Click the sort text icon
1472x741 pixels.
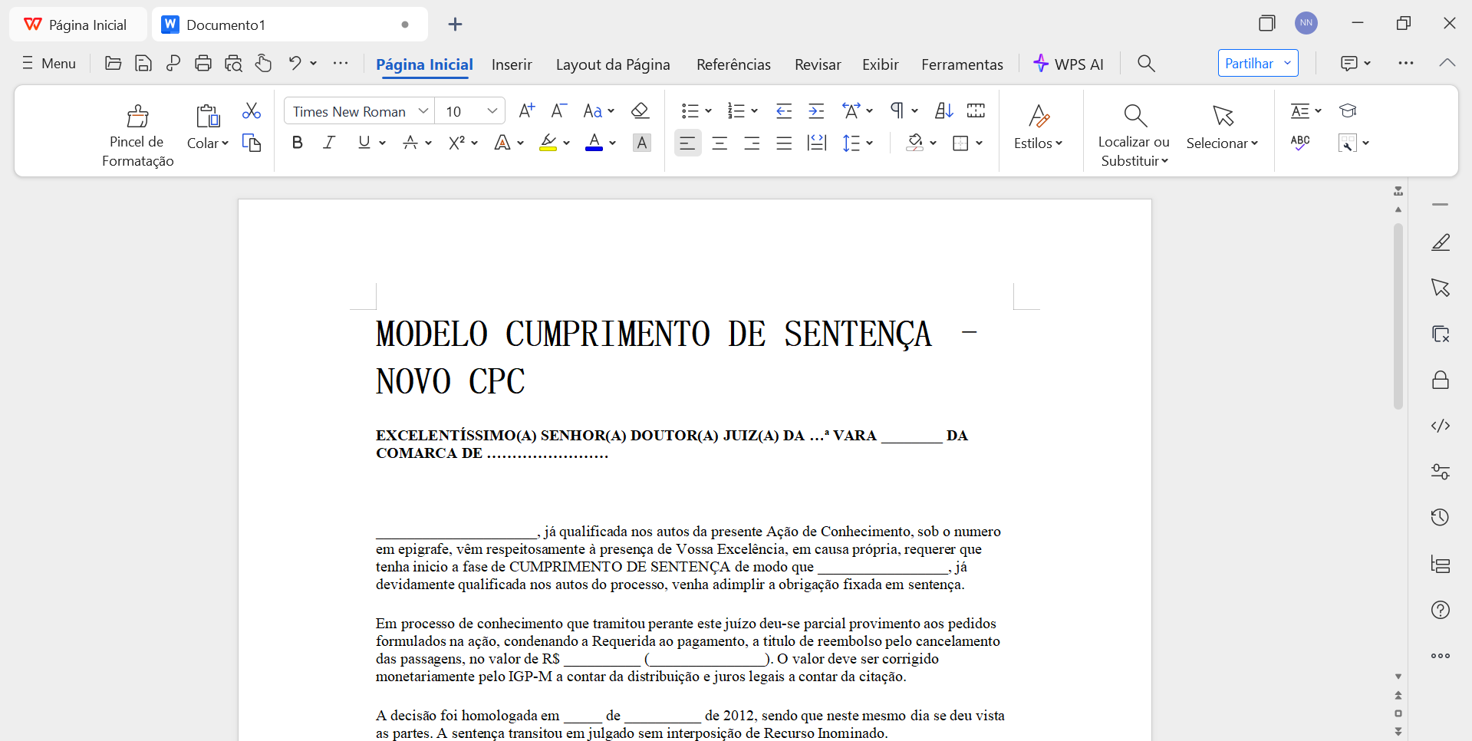(943, 110)
